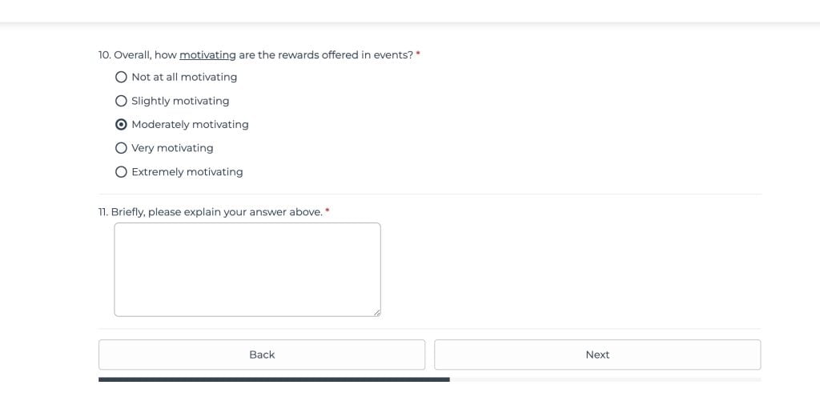Focus the explanation text area for question 11
Image resolution: width=820 pixels, height=409 pixels.
coord(247,269)
